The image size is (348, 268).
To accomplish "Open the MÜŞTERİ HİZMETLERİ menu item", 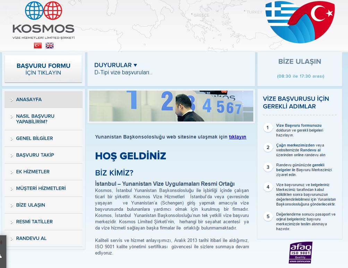I will [x=43, y=188].
